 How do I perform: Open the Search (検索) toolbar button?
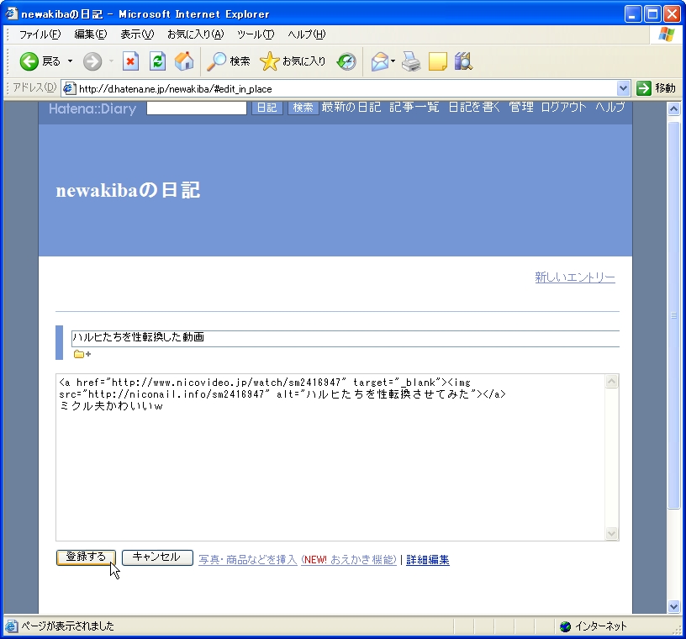[229, 61]
